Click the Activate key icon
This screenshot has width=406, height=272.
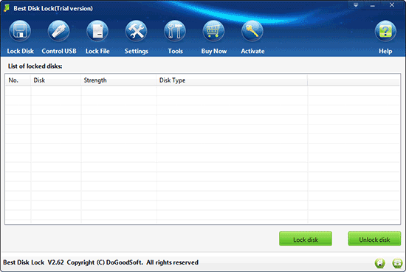click(252, 31)
